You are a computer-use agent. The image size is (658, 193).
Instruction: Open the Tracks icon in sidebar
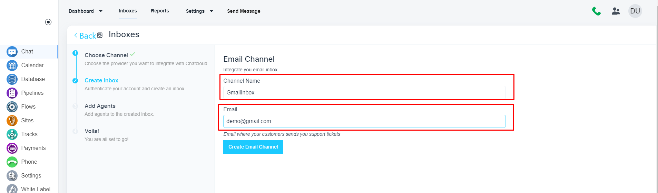(12, 134)
